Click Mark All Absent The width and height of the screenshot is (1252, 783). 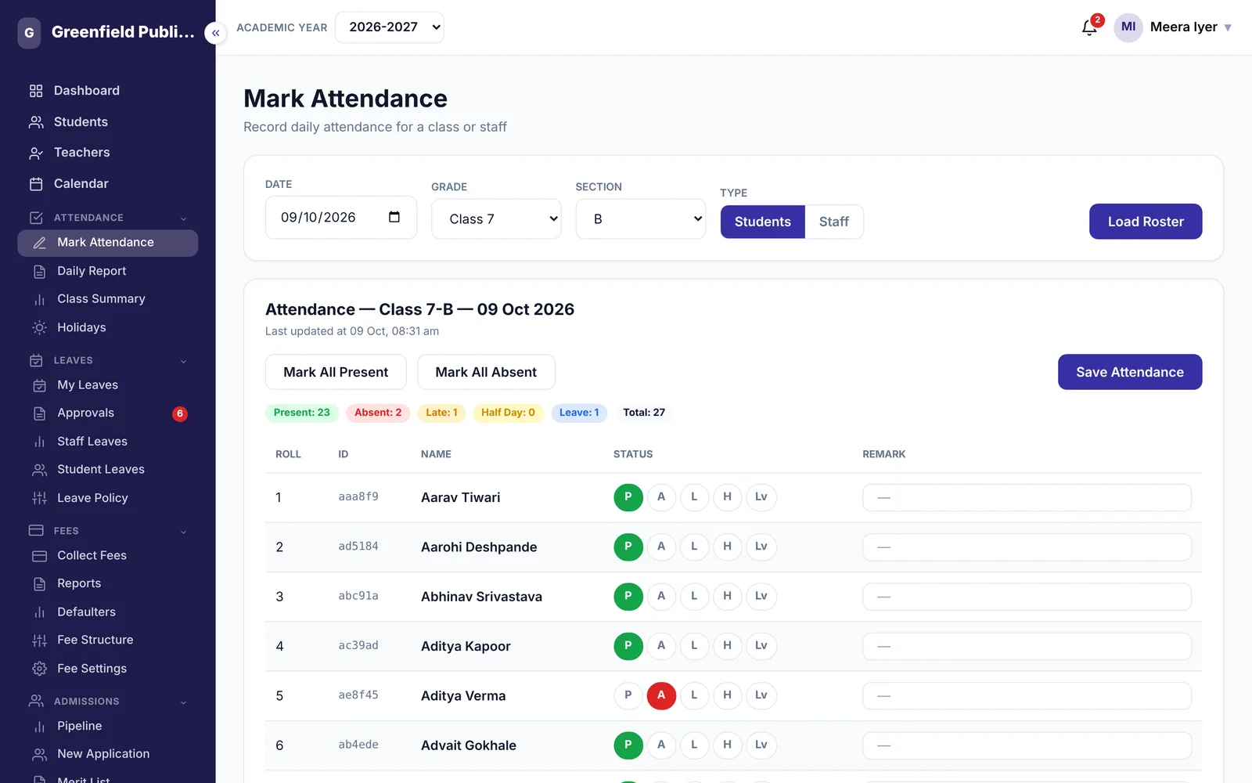(486, 372)
